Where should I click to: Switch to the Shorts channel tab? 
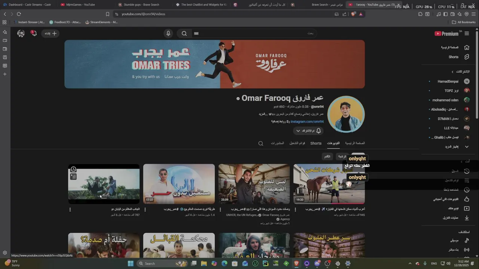click(x=316, y=143)
